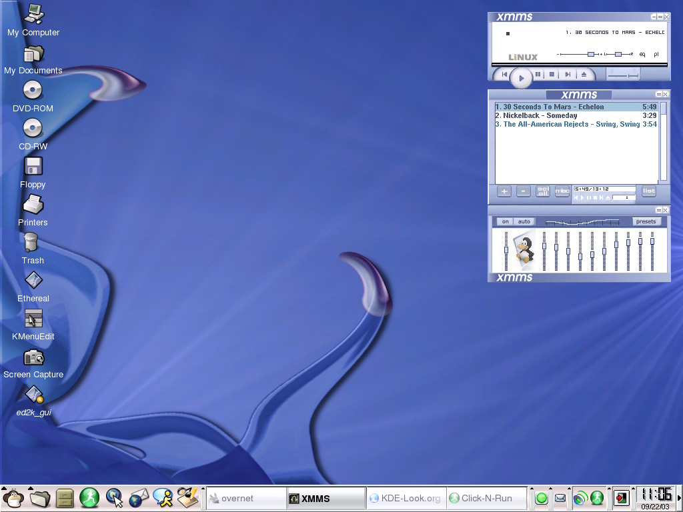
Task: Click the playlist scrollbar
Action: pos(664,141)
